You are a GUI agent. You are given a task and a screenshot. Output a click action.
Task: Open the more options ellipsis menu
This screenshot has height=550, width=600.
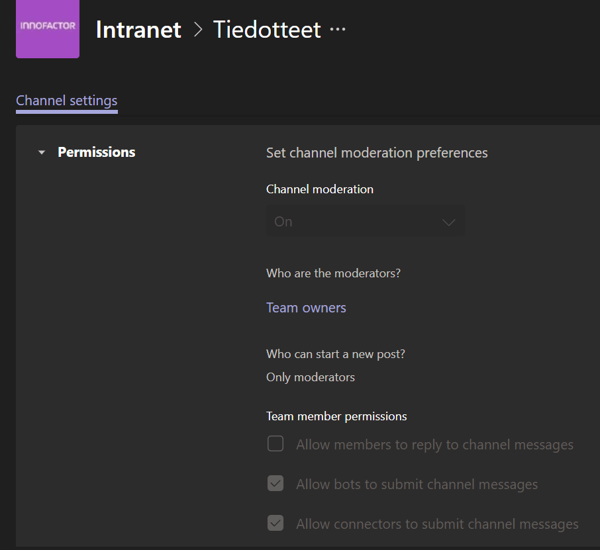(338, 30)
